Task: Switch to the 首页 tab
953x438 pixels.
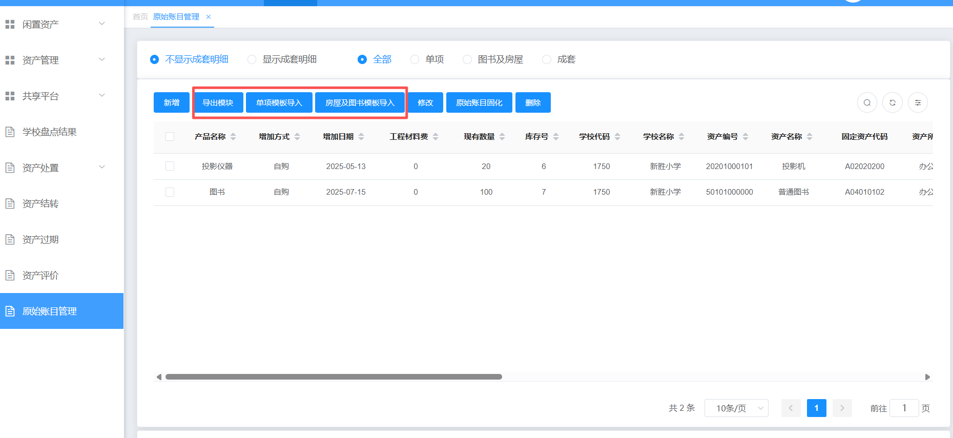Action: (140, 17)
